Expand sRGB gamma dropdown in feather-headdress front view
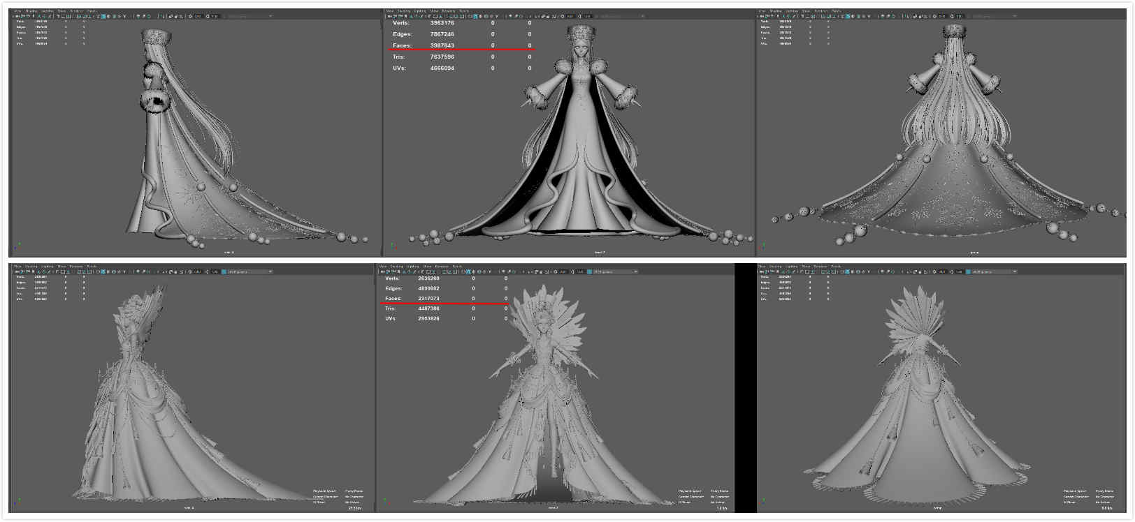The width and height of the screenshot is (1135, 522). (616, 271)
